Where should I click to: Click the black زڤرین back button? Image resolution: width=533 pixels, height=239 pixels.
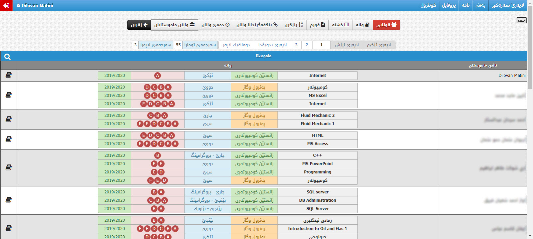click(x=139, y=25)
